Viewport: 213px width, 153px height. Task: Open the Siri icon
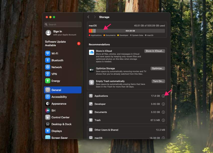pos(48,111)
